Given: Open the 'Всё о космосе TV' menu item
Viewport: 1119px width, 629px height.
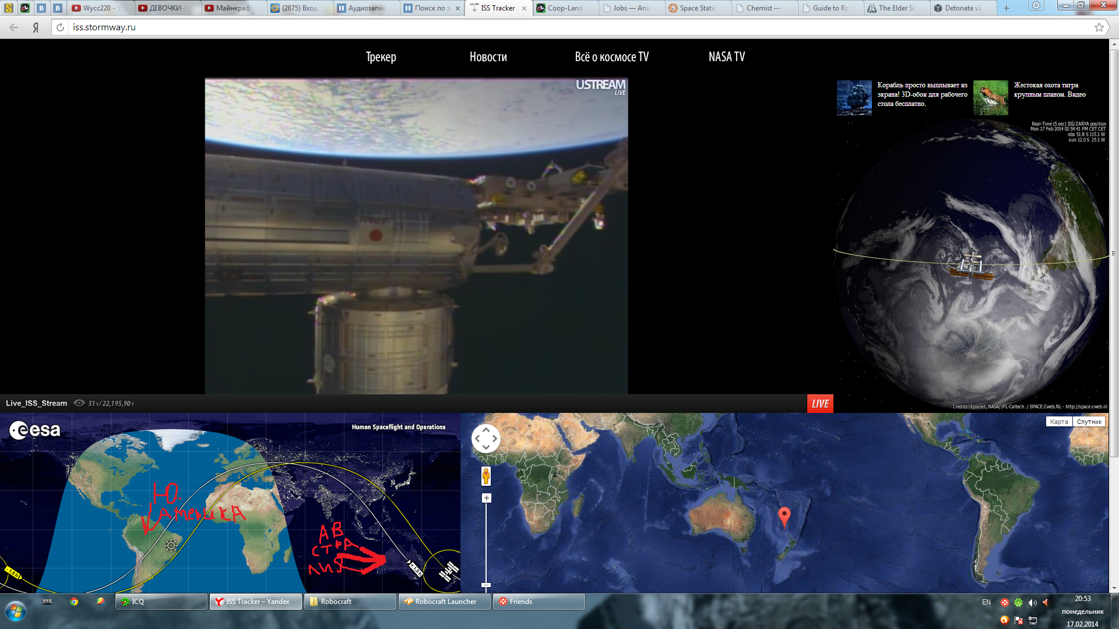Looking at the screenshot, I should click(x=611, y=56).
